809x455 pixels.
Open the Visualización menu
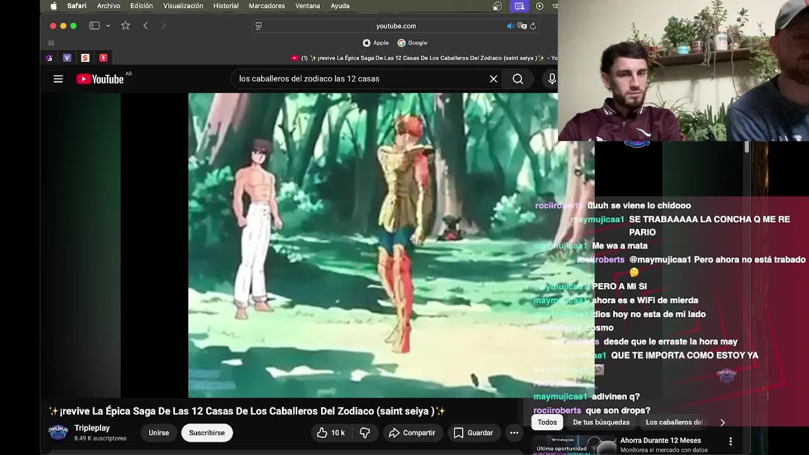[183, 6]
